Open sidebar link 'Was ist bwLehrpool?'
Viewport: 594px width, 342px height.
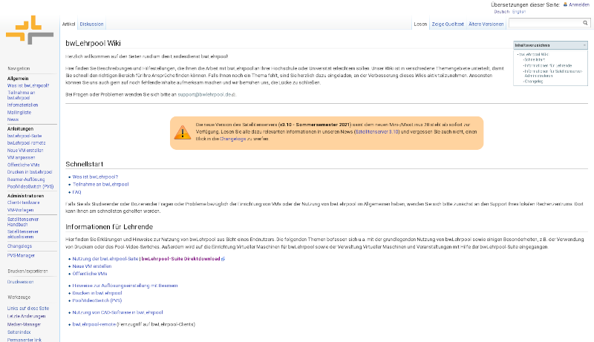tap(28, 85)
